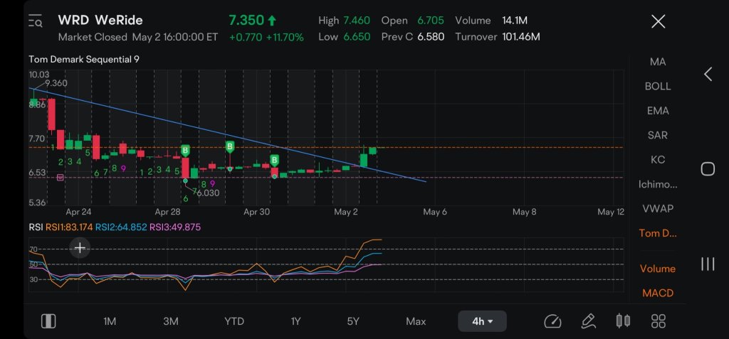This screenshot has width=729, height=339.
Task: Switch to the 1Y timeframe
Action: click(295, 321)
